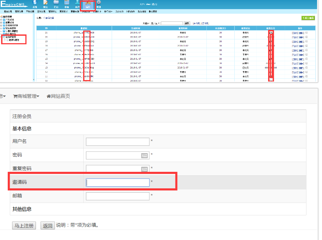
Task: Click the keyboard icon in 重复密码 field
Action: coord(144,169)
